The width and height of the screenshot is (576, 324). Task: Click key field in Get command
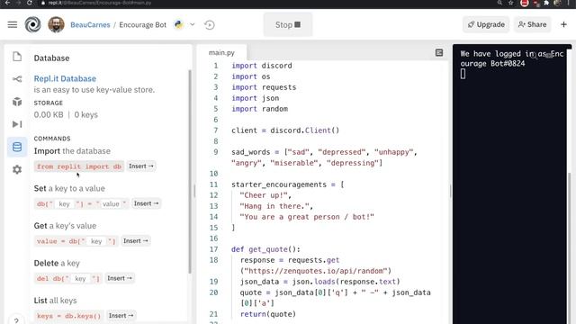pos(96,241)
